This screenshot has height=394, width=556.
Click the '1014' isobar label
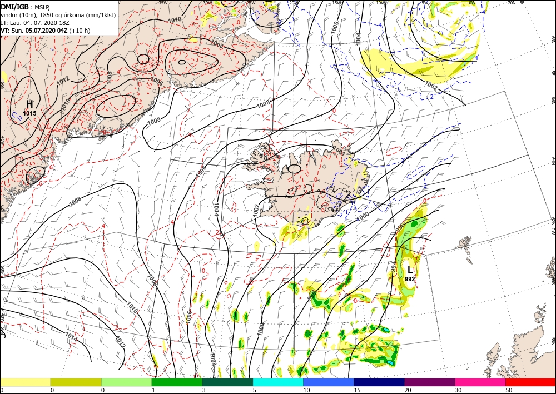(x=71, y=337)
